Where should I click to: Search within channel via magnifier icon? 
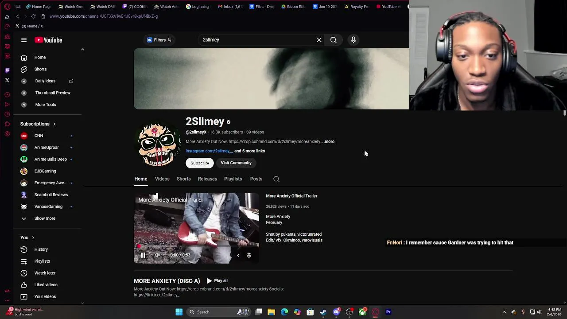pos(276,179)
